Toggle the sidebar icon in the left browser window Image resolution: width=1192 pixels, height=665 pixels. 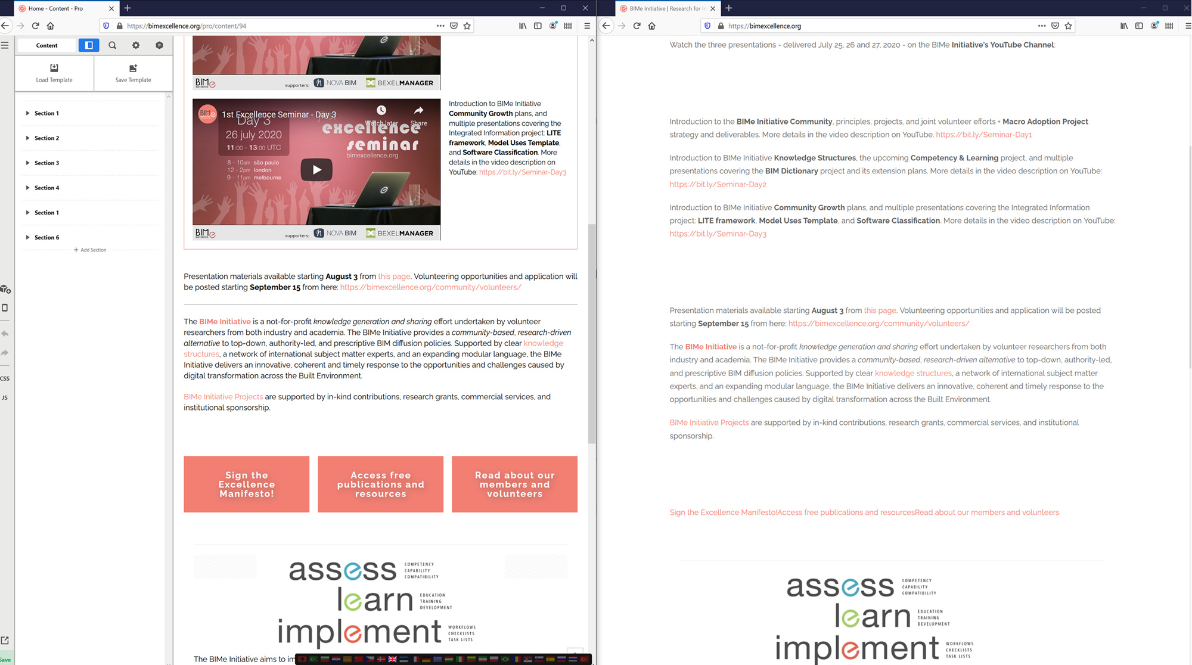(538, 26)
